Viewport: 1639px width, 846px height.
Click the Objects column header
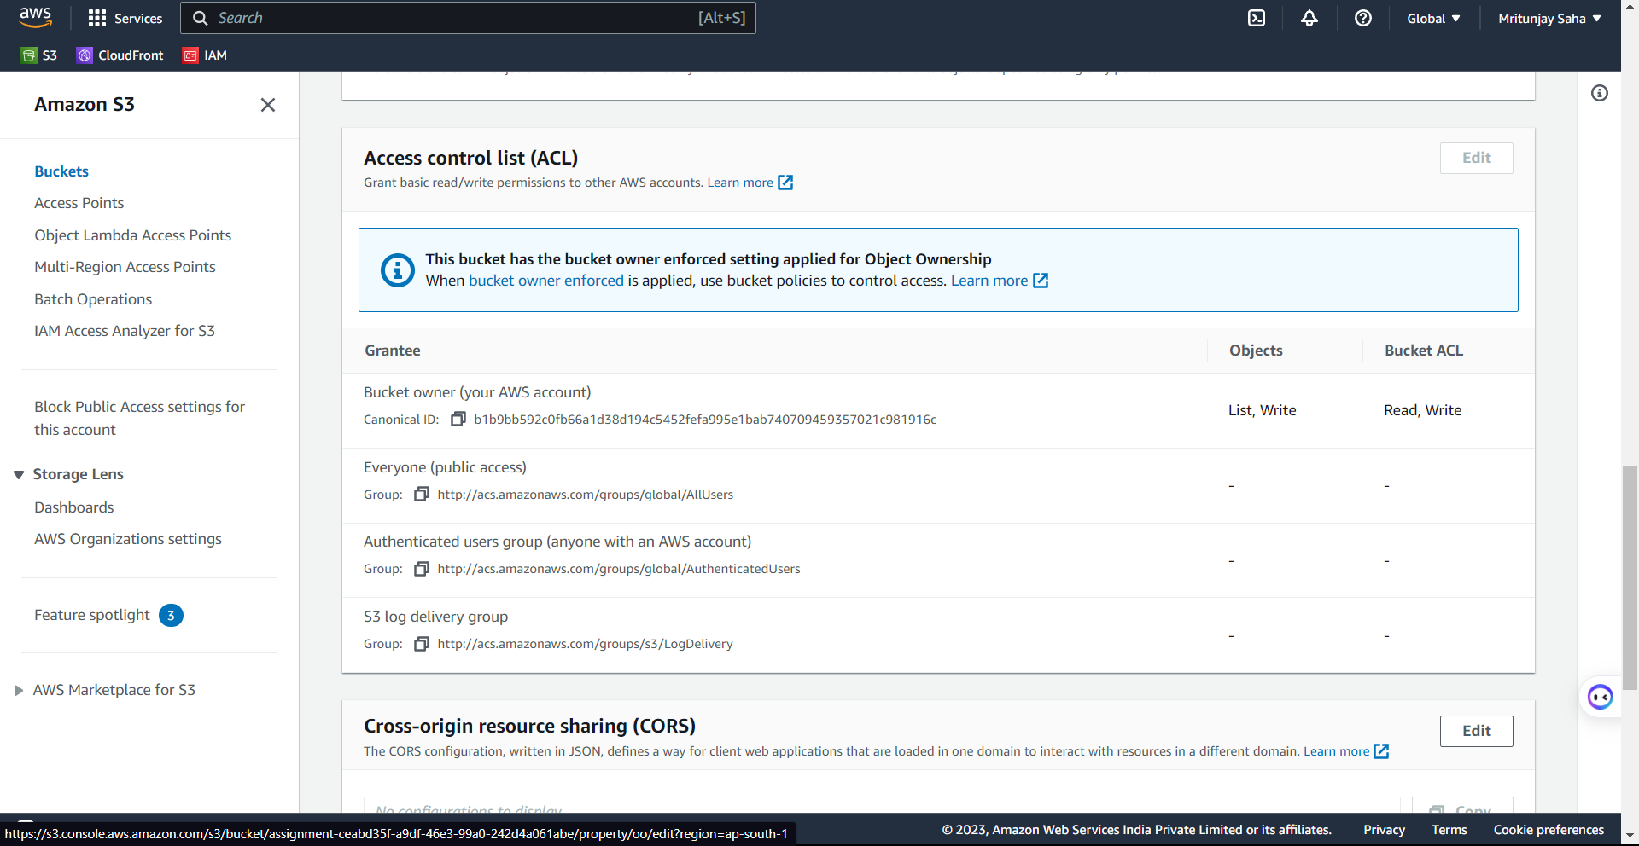pyautogui.click(x=1256, y=351)
